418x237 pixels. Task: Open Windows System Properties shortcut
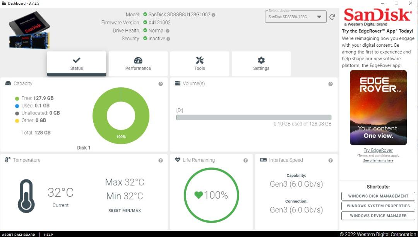[378, 206]
